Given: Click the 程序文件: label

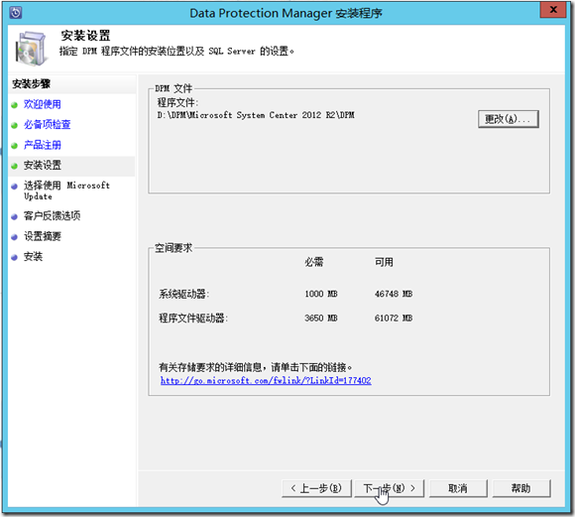Looking at the screenshot, I should tap(177, 103).
